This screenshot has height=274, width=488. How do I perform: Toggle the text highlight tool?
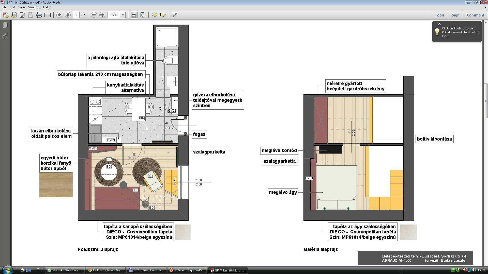pos(163,15)
